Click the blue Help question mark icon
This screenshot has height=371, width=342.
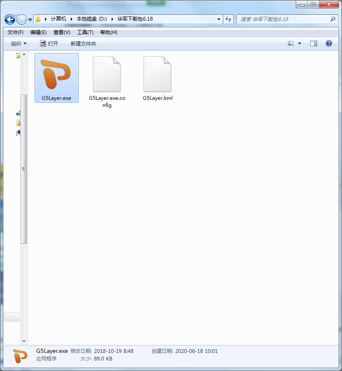coord(329,43)
